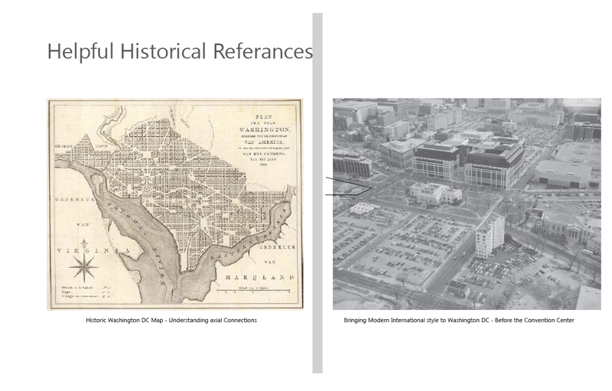Screen dimensions: 612x391
Task: Click the 'Historic Washington DC Map' caption
Action: click(171, 321)
